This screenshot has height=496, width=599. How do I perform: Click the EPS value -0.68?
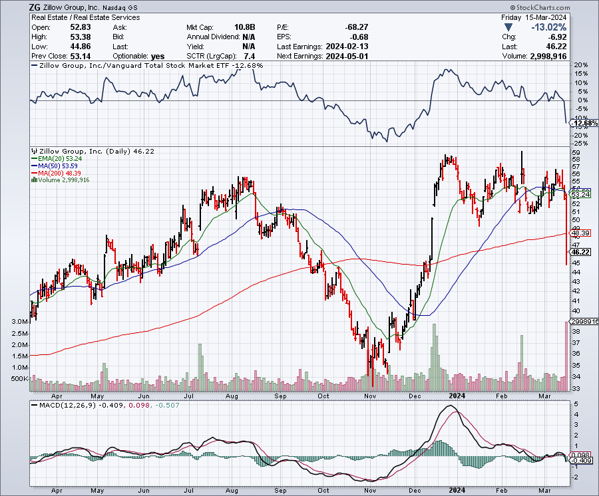point(359,37)
